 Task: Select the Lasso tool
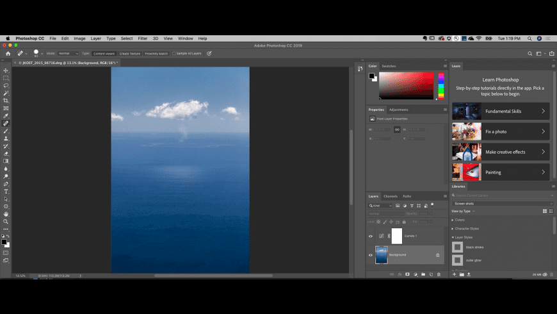6,85
